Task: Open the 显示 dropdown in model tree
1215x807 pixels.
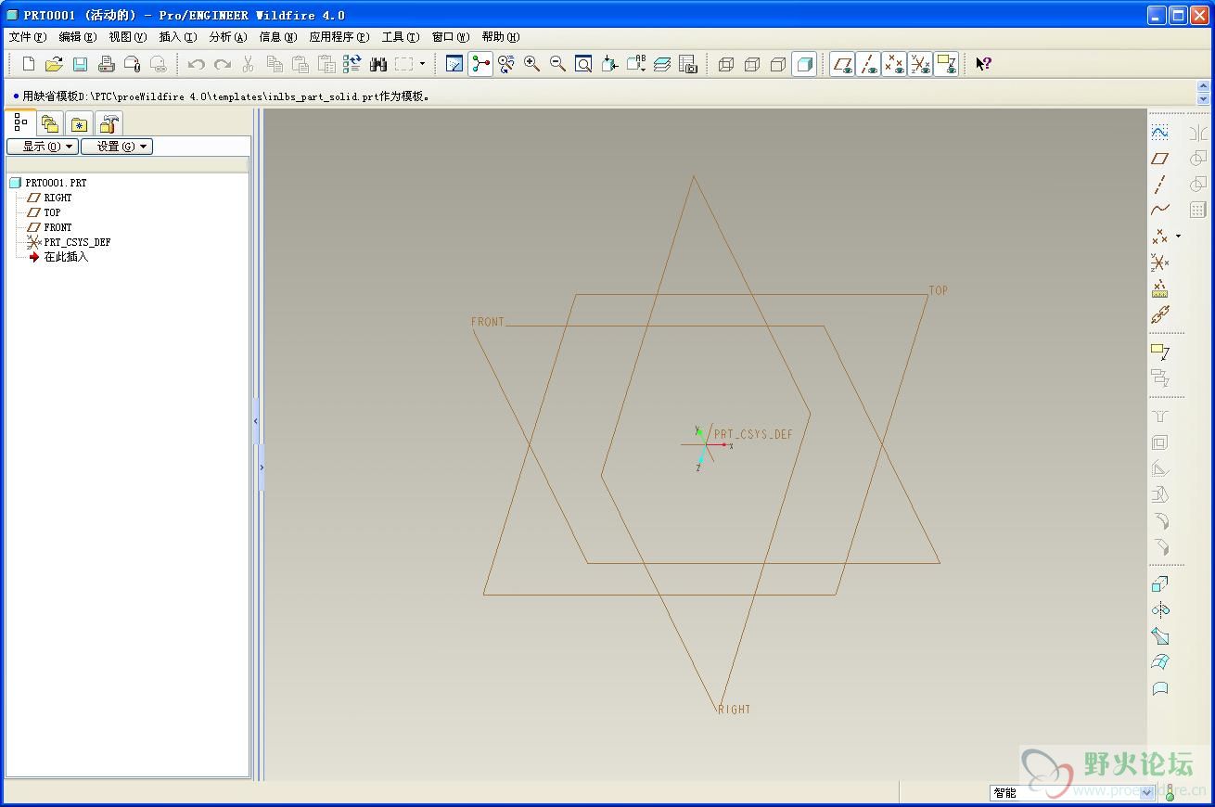Action: coord(43,147)
